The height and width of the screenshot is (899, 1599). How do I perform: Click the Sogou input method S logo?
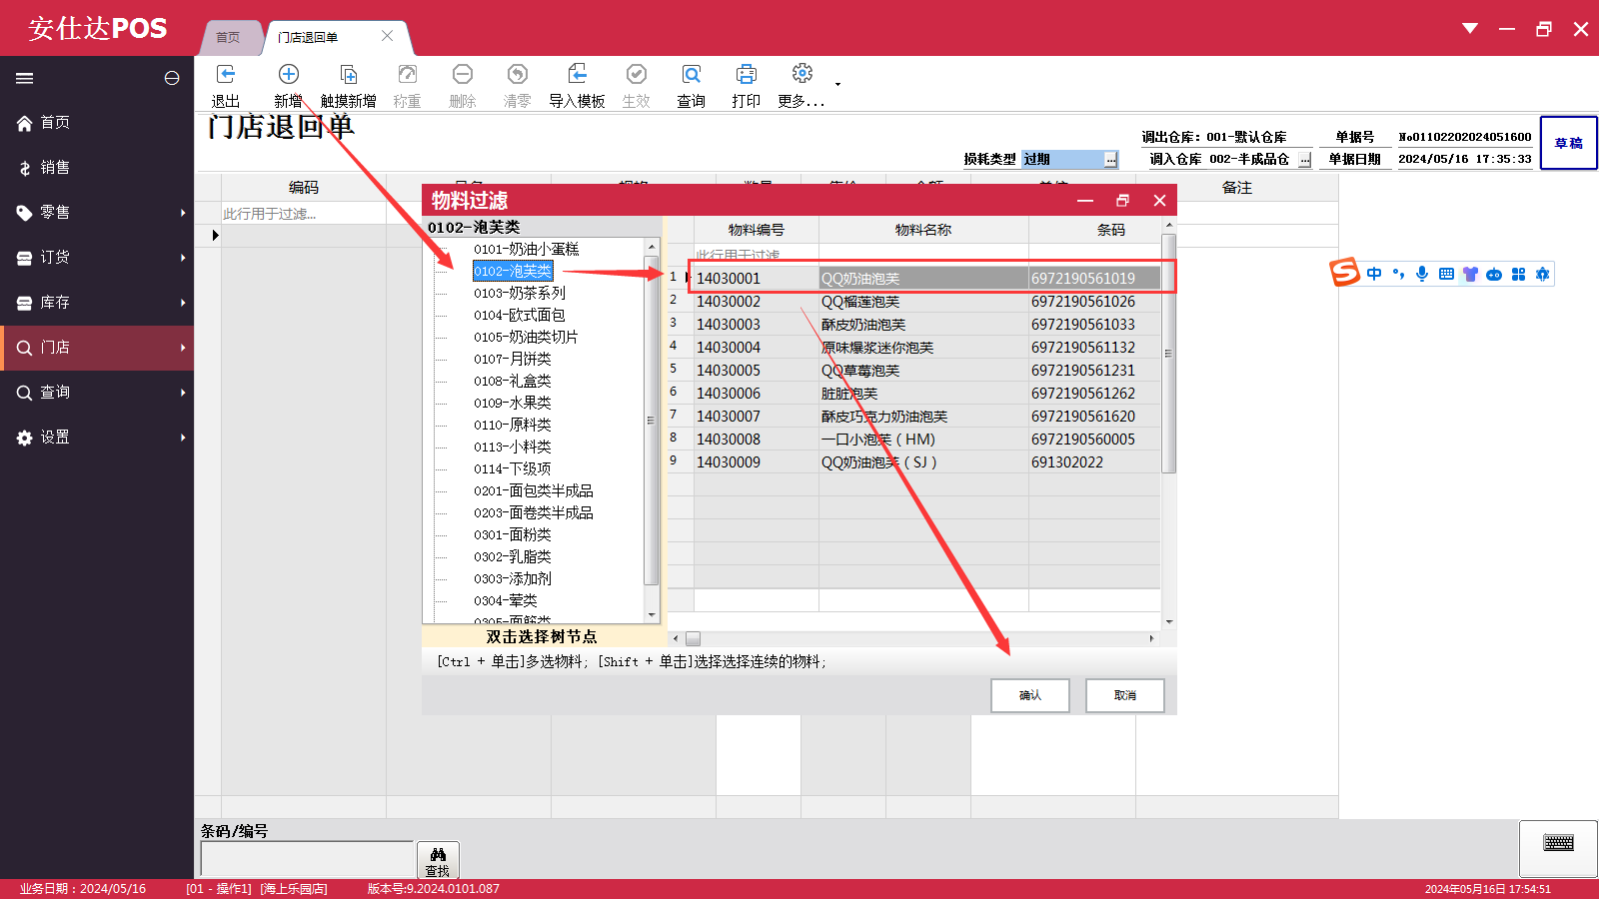point(1345,272)
